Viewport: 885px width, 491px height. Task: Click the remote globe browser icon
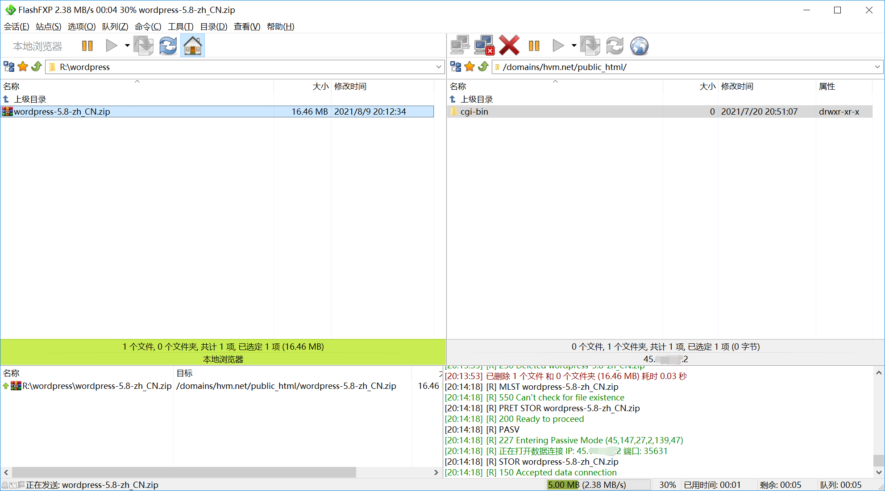tap(639, 46)
